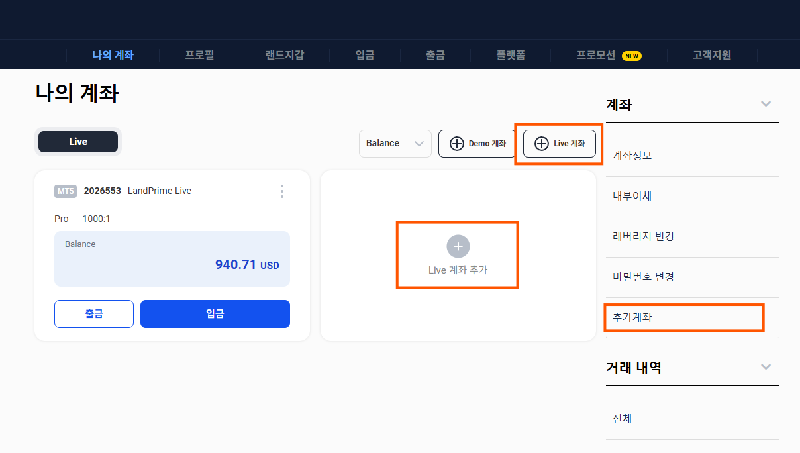Viewport: 800px width, 453px height.
Task: Open the Balance sort dropdown
Action: click(x=395, y=144)
